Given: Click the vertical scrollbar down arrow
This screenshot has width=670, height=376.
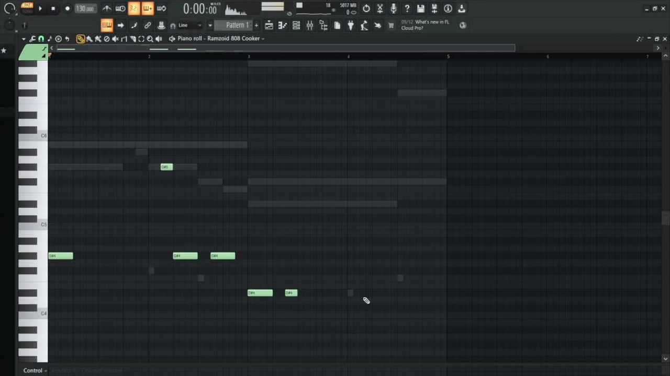Looking at the screenshot, I should tap(665, 359).
